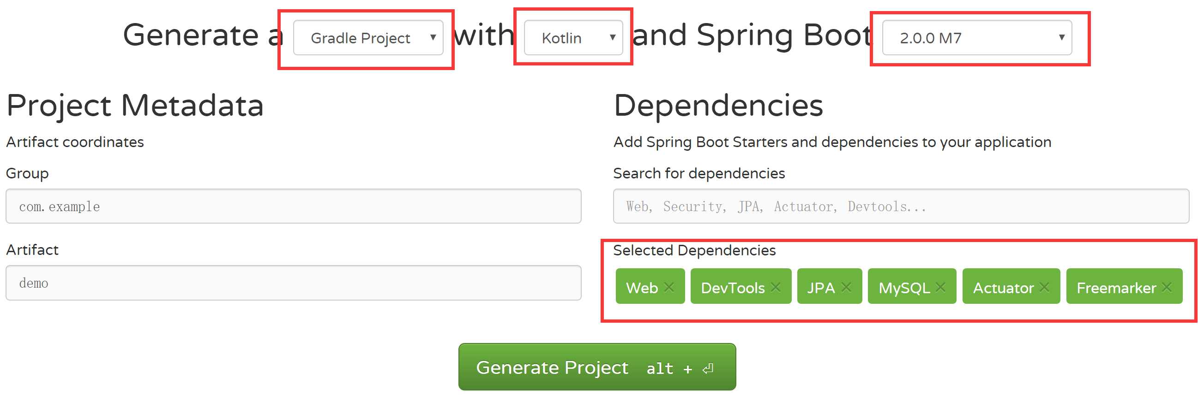Viewport: 1198px width, 396px height.
Task: Click the Selected Dependencies label
Action: tap(694, 250)
